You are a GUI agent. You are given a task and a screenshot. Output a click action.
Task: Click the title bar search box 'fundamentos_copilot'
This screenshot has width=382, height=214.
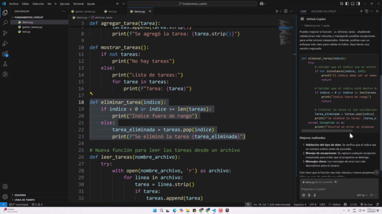[192, 4]
